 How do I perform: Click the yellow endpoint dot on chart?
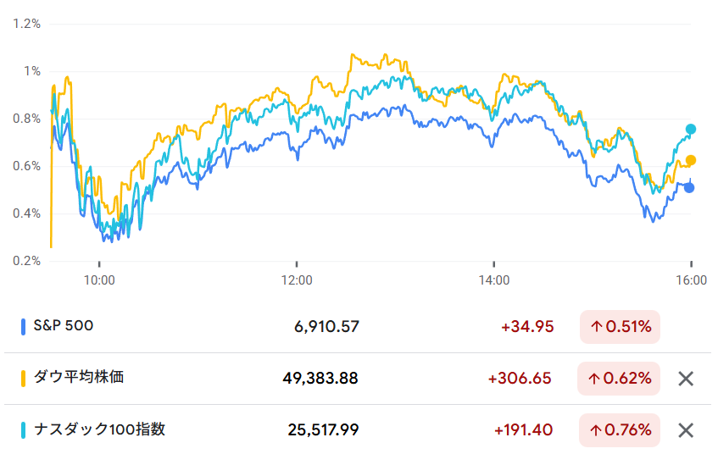coord(691,160)
